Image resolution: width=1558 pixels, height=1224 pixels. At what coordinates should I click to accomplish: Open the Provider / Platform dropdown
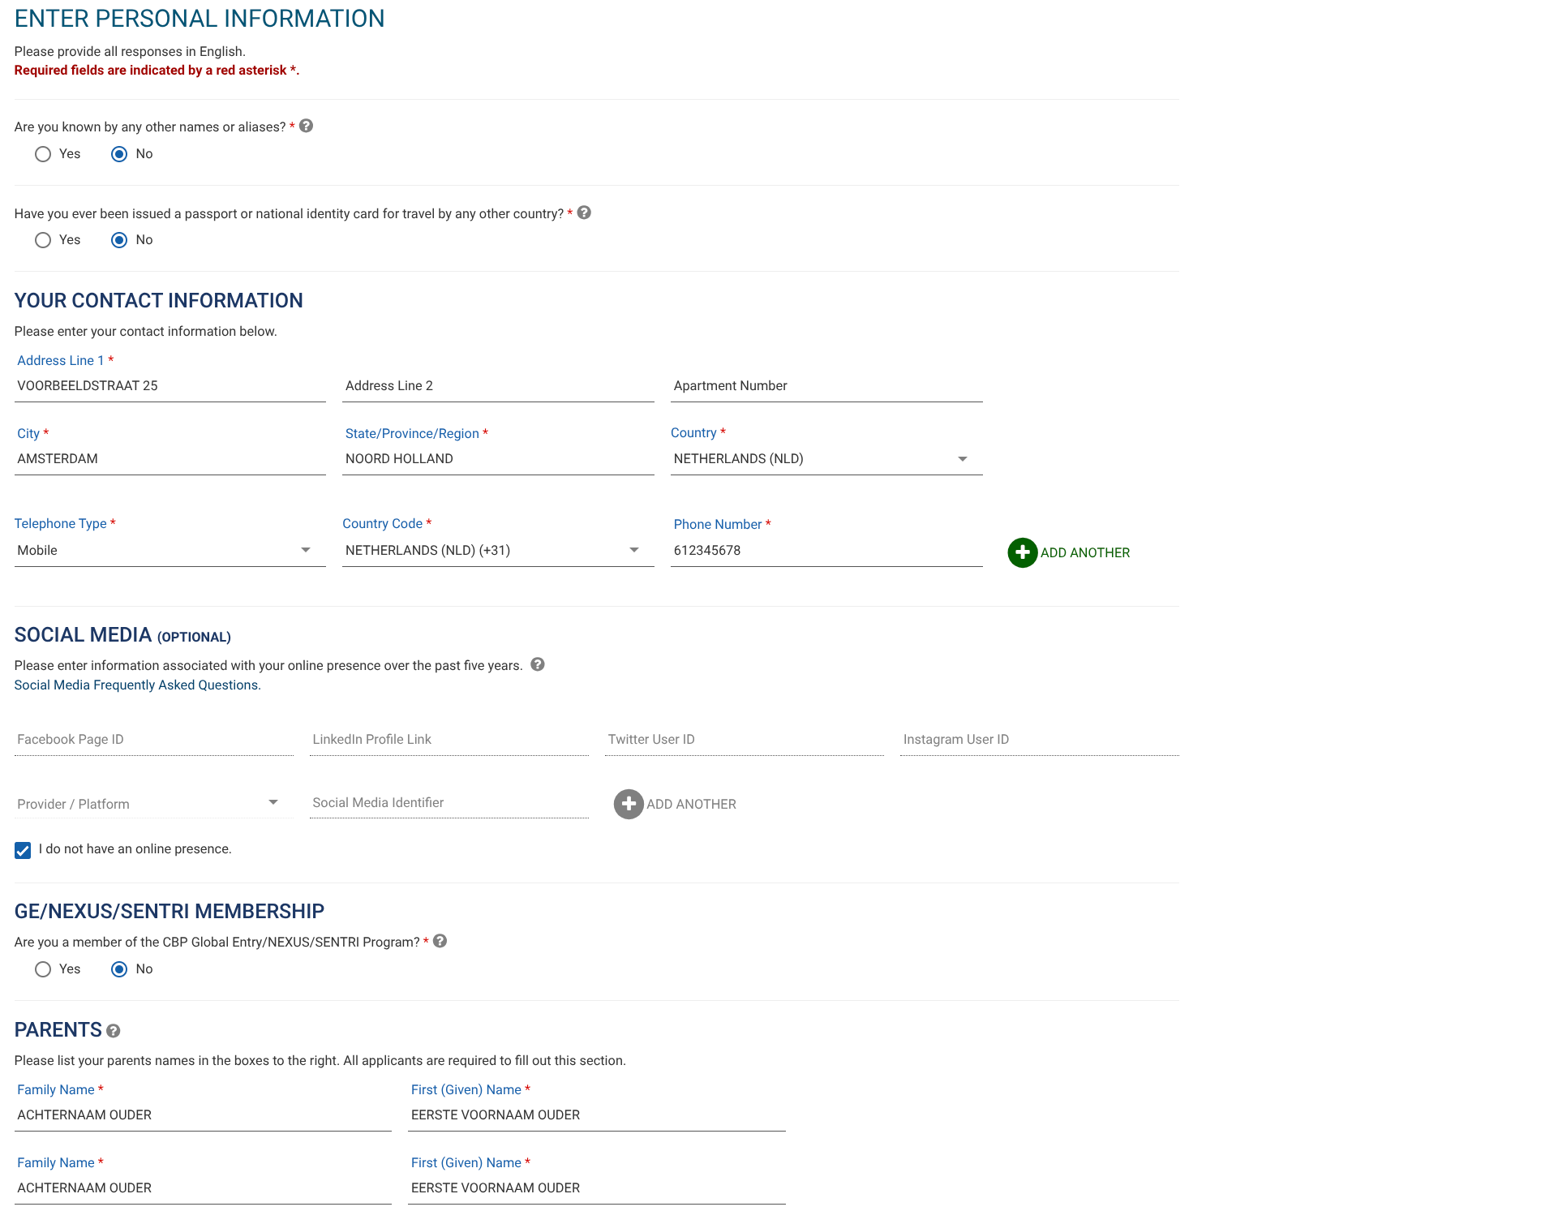click(x=153, y=804)
